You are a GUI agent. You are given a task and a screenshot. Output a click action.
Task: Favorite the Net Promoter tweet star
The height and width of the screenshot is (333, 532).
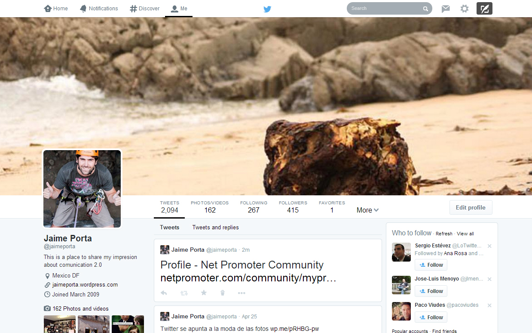tap(204, 293)
